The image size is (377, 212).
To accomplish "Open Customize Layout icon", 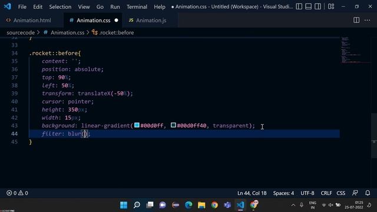I will (x=331, y=6).
